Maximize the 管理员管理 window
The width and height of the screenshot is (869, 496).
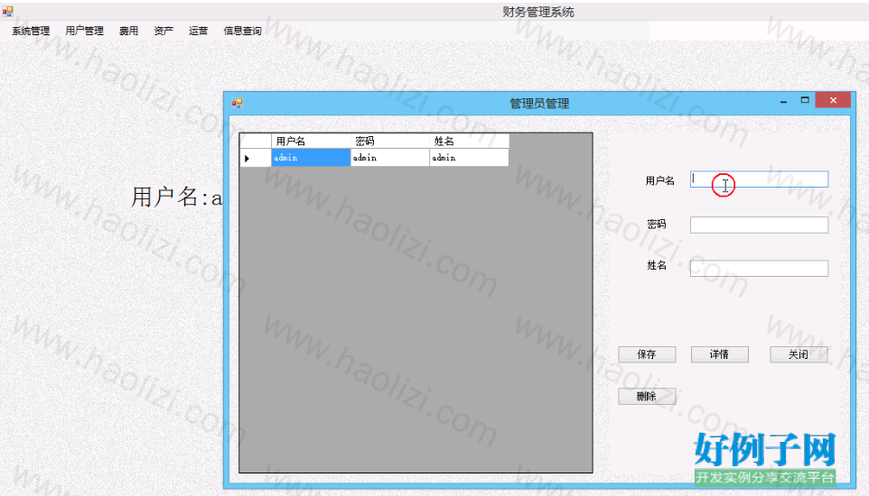coord(805,100)
